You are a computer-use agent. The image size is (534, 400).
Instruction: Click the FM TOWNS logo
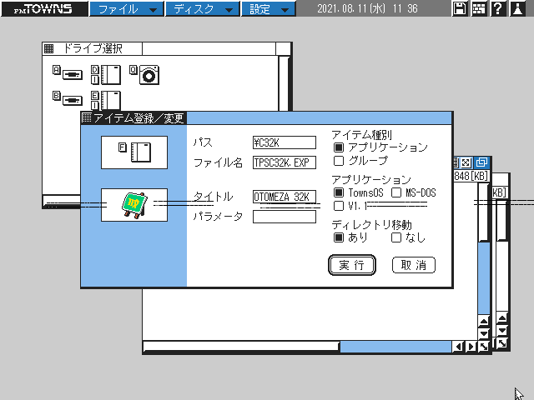44,8
